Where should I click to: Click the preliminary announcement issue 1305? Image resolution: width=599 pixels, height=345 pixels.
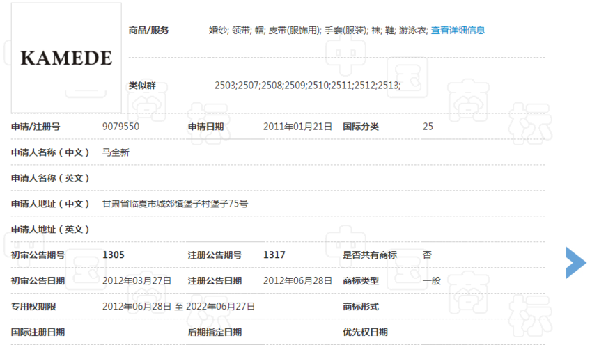114,255
